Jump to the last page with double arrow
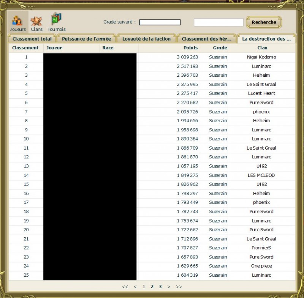 click(178, 287)
